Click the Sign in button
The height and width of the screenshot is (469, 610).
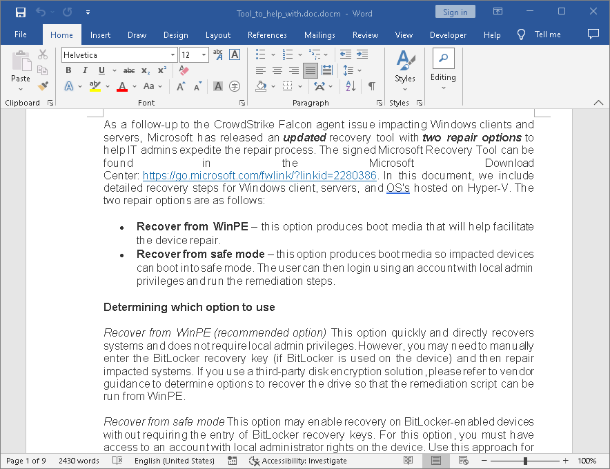pyautogui.click(x=455, y=12)
